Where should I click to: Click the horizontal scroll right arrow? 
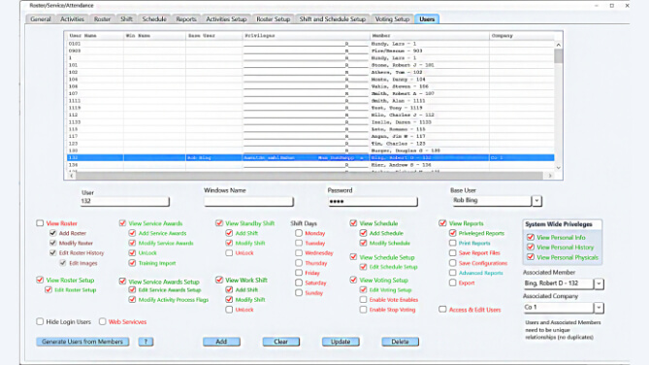550,176
